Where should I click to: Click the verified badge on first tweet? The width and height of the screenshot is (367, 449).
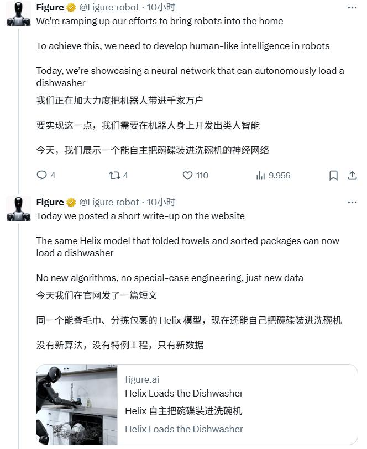click(71, 7)
